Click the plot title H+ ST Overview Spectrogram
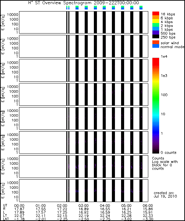The image size is (185, 221). click(84, 3)
